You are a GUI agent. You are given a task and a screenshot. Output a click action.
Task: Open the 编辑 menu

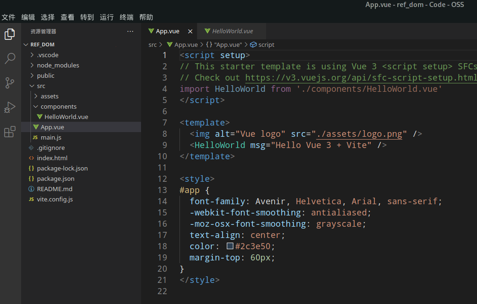click(x=28, y=17)
